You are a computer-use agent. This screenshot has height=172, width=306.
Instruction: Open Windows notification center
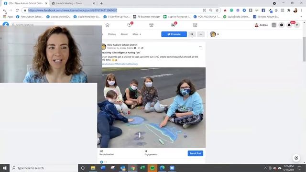pos(300,168)
